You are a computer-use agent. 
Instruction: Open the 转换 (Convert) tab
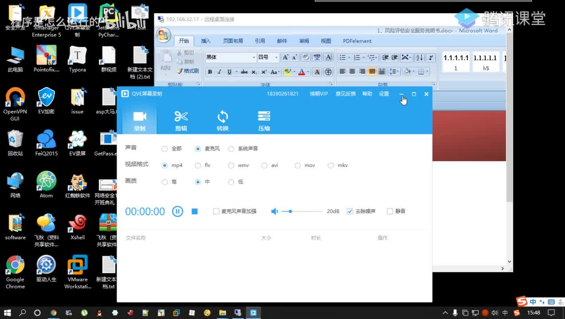tap(223, 121)
